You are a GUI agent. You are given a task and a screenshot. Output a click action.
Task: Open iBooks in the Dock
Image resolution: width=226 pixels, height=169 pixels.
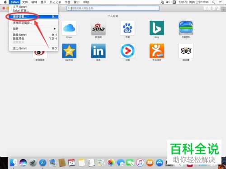click(x=150, y=163)
